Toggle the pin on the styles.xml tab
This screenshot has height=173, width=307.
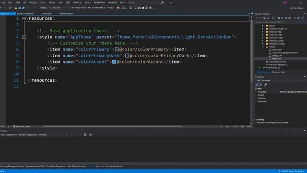point(11,14)
